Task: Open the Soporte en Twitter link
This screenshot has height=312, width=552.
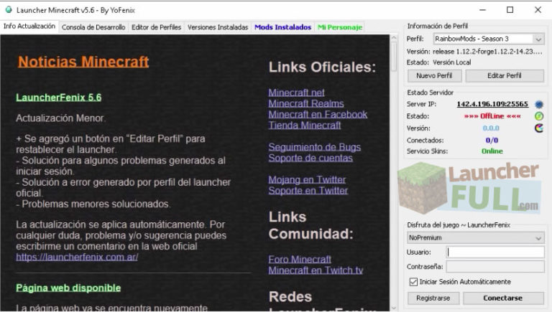Action: [308, 191]
